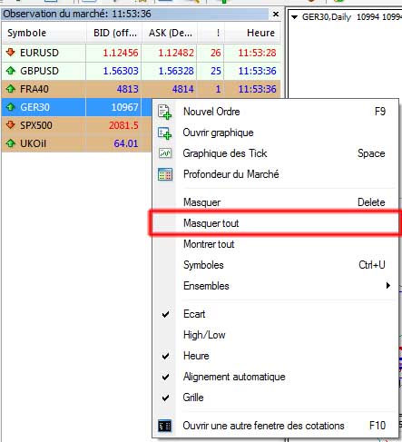The width and height of the screenshot is (402, 442).
Task: Close the Observation du marché panel
Action: point(276,14)
